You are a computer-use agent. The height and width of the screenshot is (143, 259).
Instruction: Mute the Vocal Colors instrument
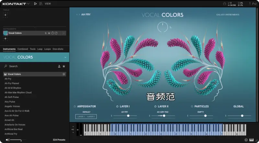(49, 33)
